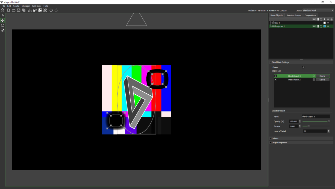This screenshot has width=335, height=189.
Task: Click the Name field containing Blend Object 3
Action: click(316, 116)
